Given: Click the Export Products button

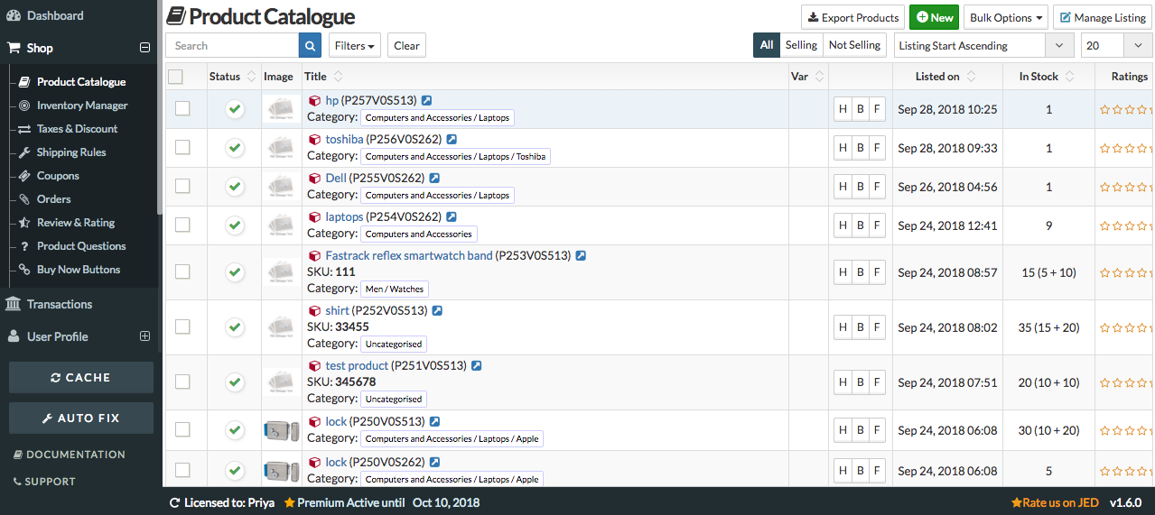Looking at the screenshot, I should click(853, 17).
